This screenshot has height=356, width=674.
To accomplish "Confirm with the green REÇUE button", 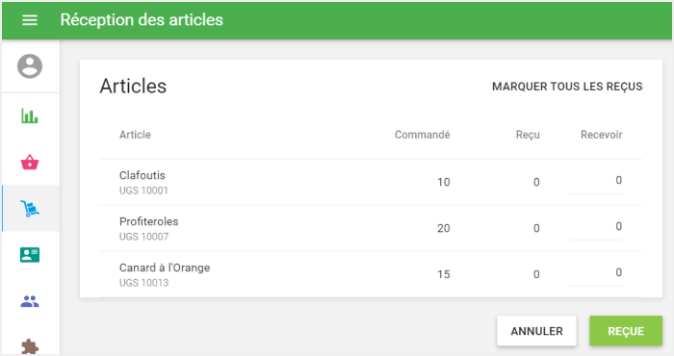I will click(x=626, y=331).
